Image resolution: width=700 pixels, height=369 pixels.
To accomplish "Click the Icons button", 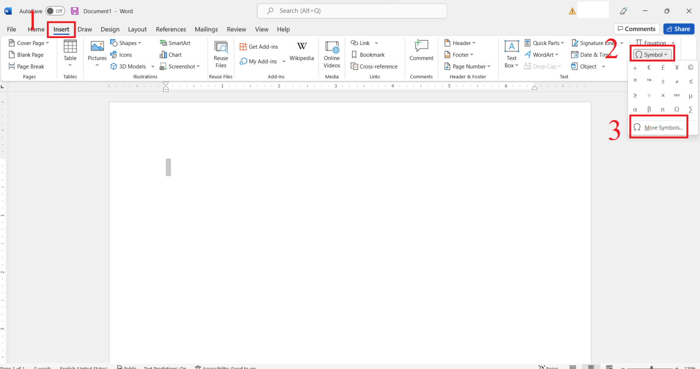I will click(x=121, y=55).
